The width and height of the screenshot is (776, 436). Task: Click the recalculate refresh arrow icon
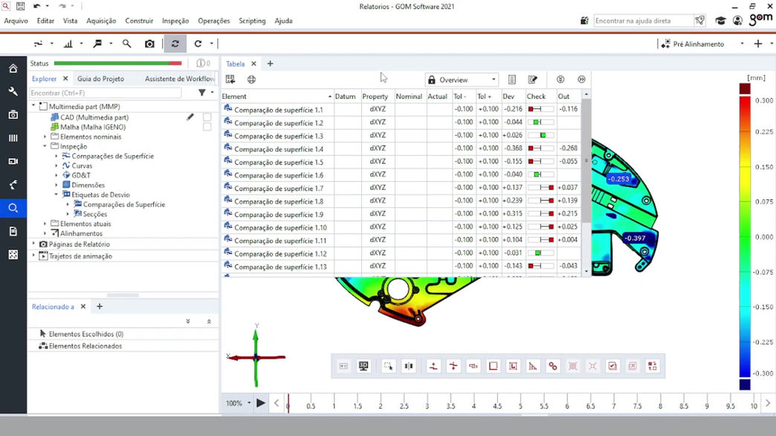click(x=198, y=44)
